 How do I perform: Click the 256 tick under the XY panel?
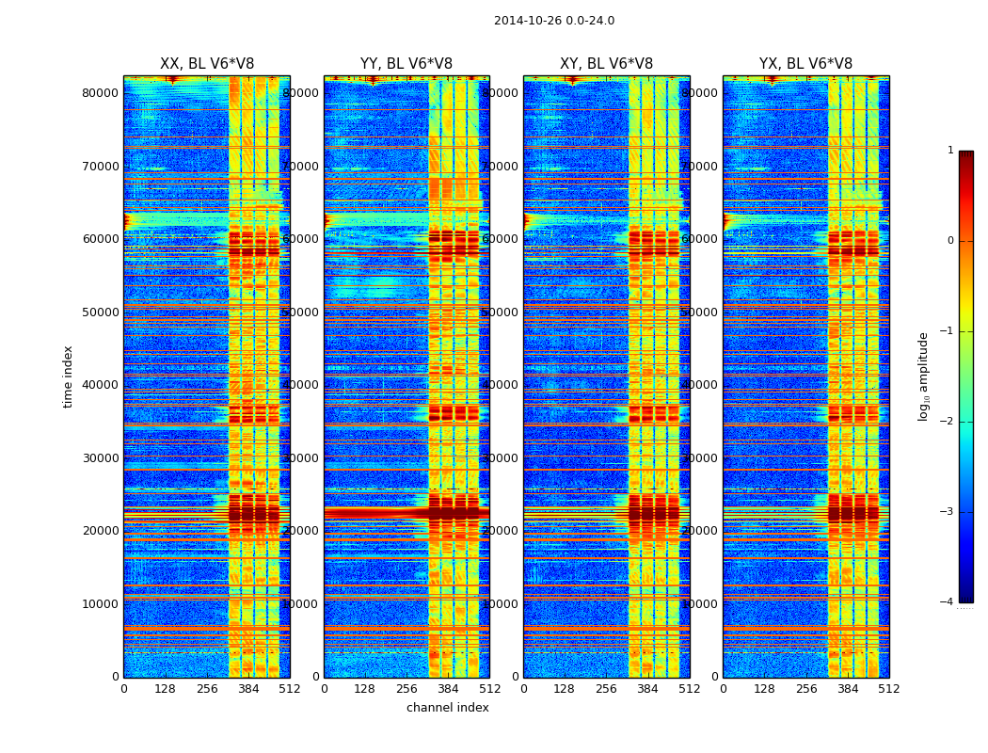pyautogui.click(x=606, y=689)
